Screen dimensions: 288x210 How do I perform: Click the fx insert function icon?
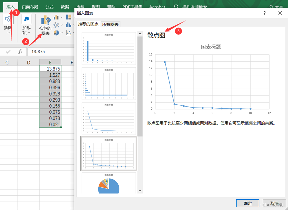21,52
